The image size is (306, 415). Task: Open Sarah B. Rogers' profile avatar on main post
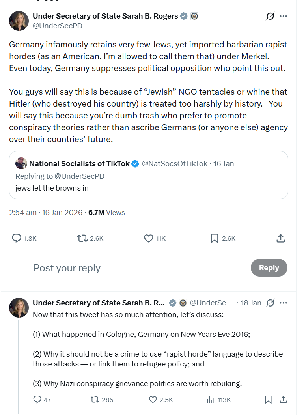(x=19, y=21)
